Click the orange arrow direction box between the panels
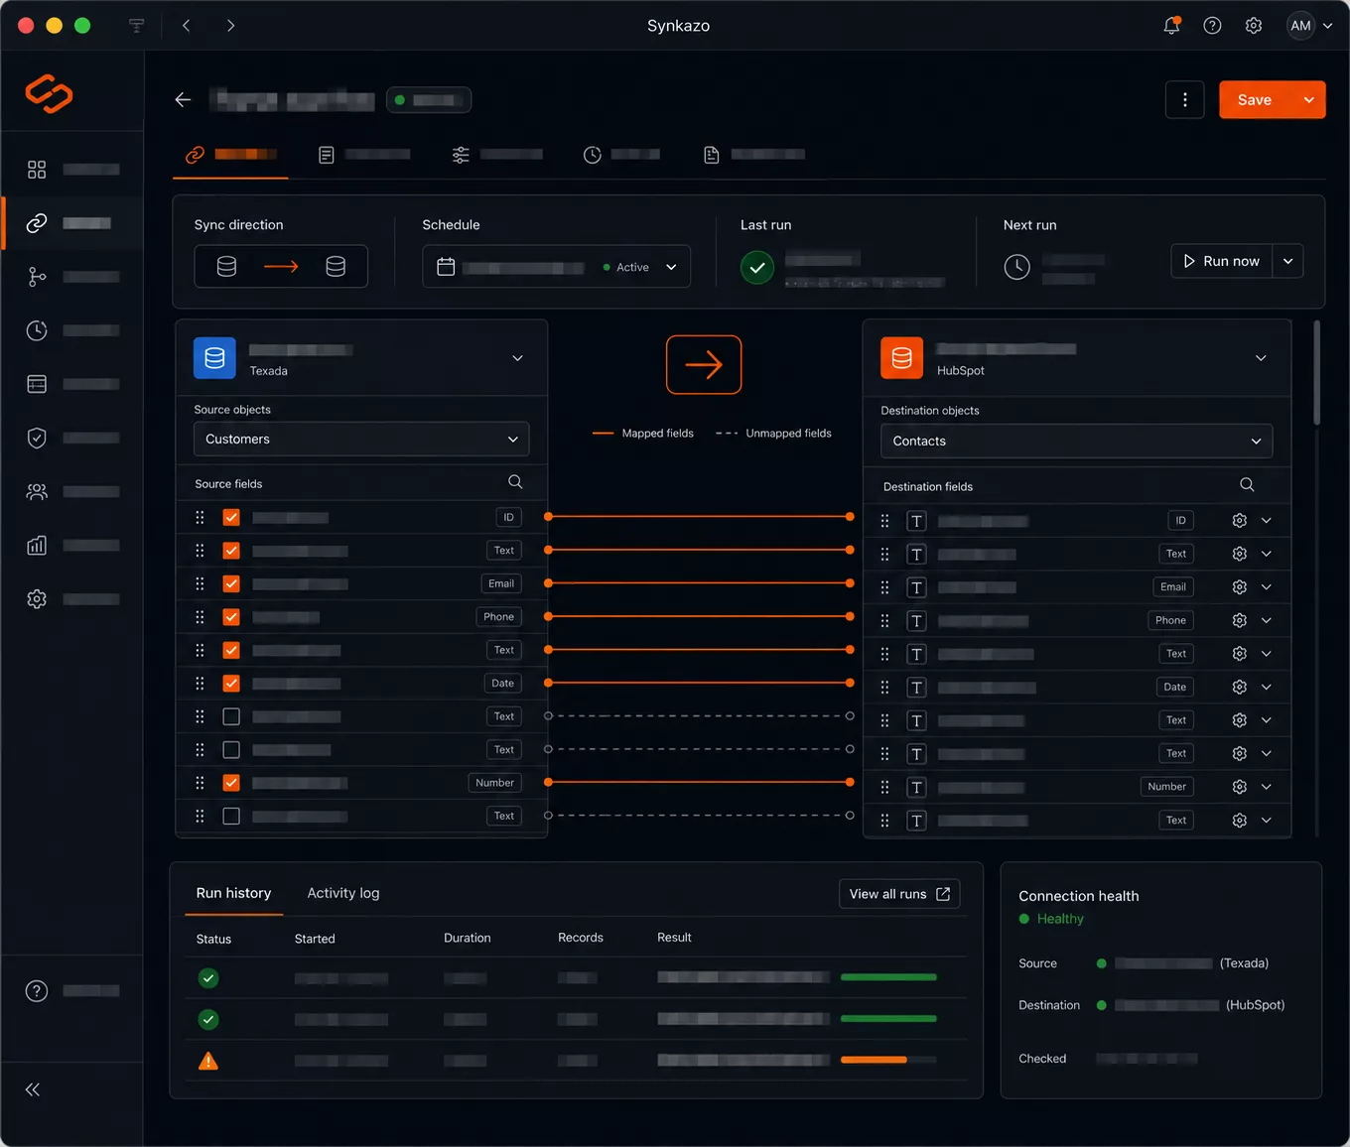The height and width of the screenshot is (1147, 1350). tap(704, 365)
